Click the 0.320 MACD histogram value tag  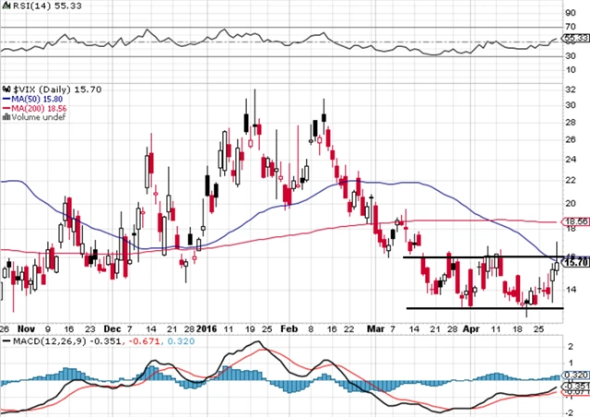tap(575, 376)
